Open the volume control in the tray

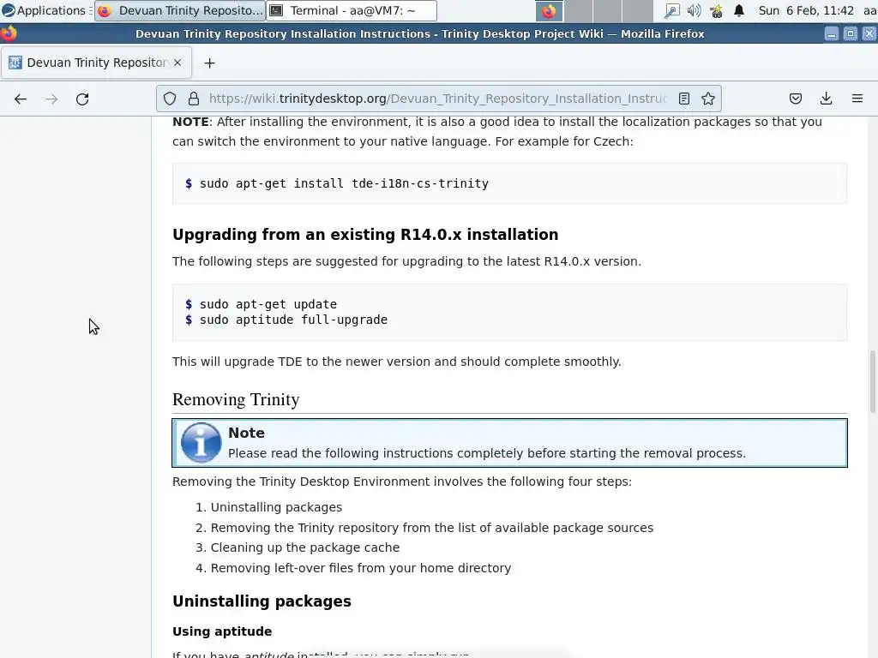694,10
